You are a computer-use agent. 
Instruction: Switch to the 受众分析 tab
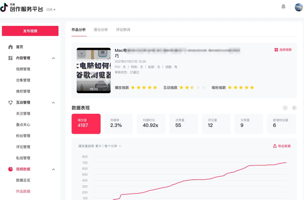(x=101, y=30)
